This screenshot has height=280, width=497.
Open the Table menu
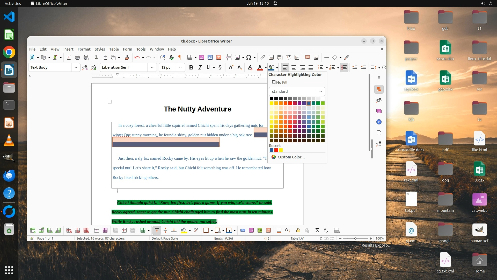click(114, 49)
